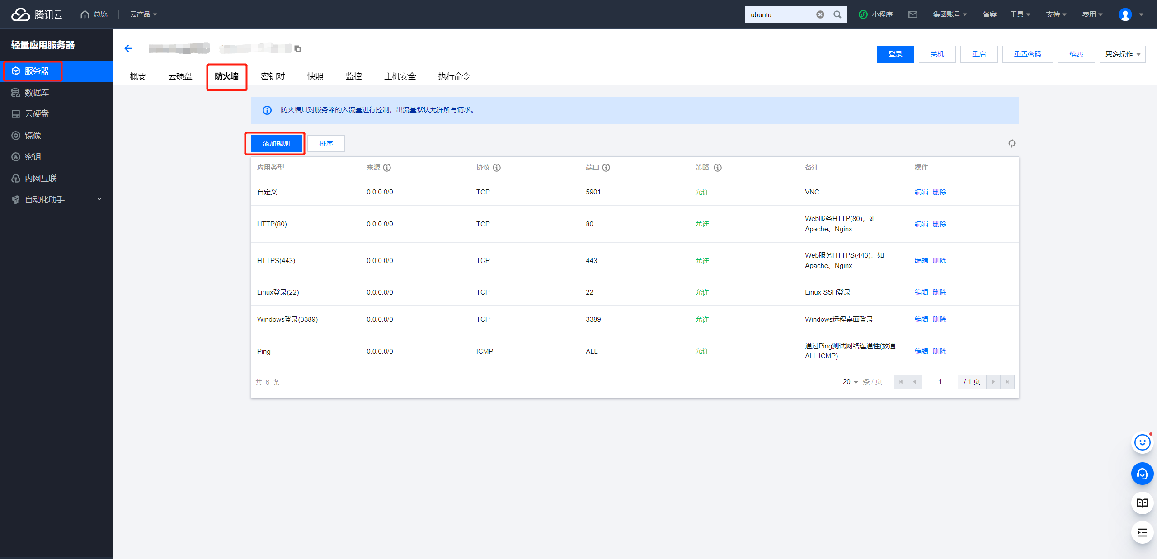Delete the HTTP(80) rule
This screenshot has width=1157, height=559.
[x=940, y=224]
